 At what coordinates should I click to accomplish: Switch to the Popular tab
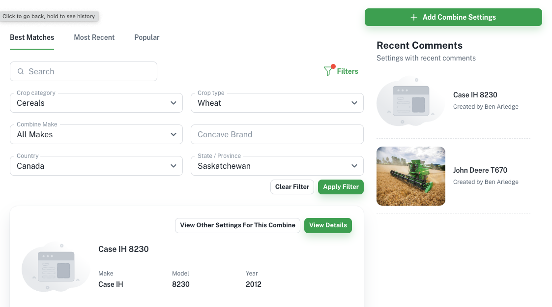146,37
